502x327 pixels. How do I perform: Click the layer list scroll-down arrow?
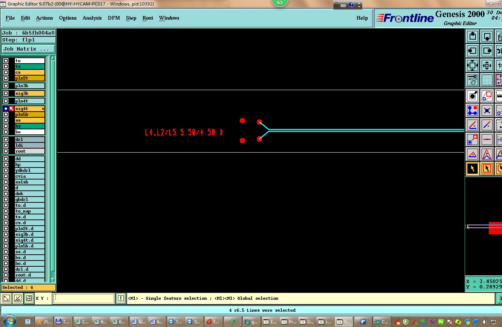tap(53, 280)
